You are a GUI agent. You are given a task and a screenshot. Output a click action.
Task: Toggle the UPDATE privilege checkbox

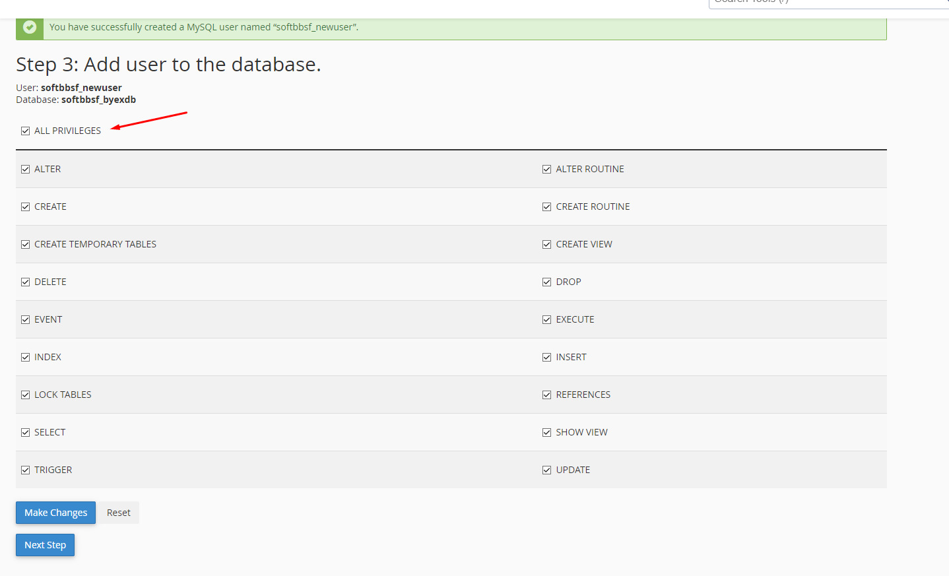(x=546, y=470)
